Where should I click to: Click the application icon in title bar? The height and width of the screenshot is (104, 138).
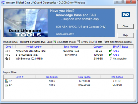click(x=3, y=3)
